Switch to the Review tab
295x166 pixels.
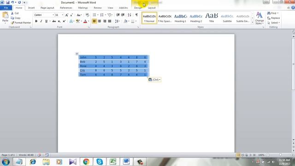pyautogui.click(x=98, y=8)
